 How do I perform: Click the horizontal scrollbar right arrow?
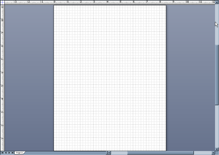pyautogui.click(x=213, y=153)
